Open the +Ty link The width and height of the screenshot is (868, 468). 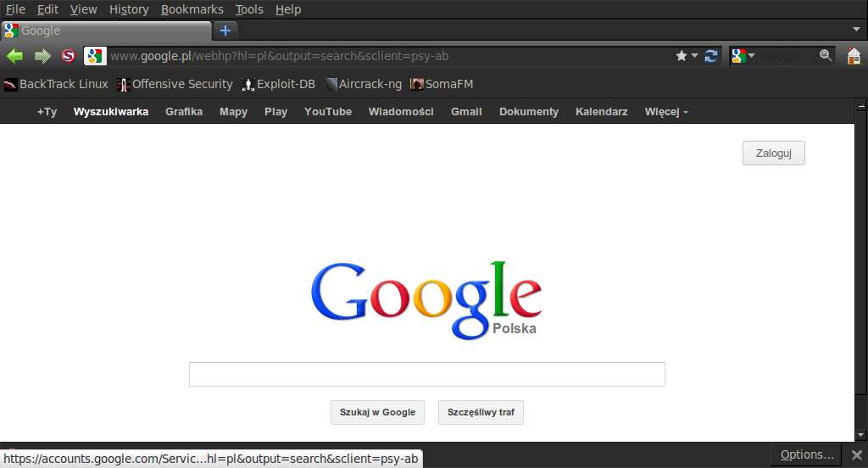pos(47,112)
